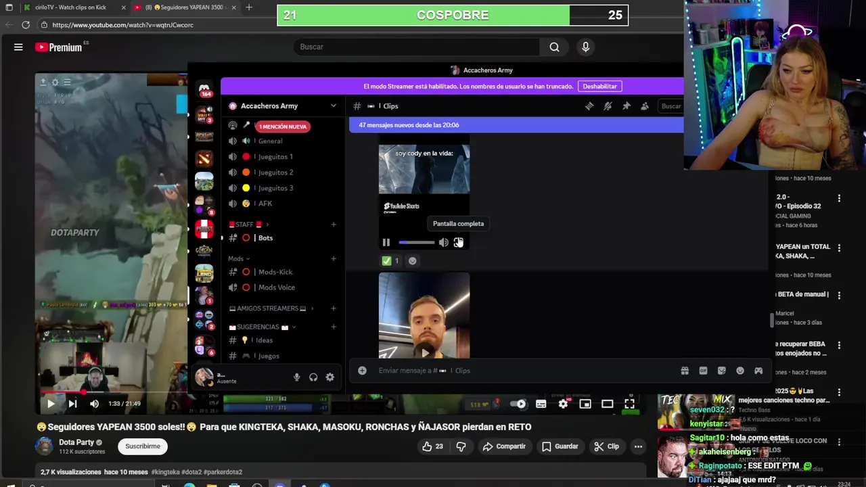Jump to 47 new messages banner
This screenshot has height=487, width=866.
coord(516,125)
